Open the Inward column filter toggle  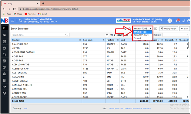(162, 40)
